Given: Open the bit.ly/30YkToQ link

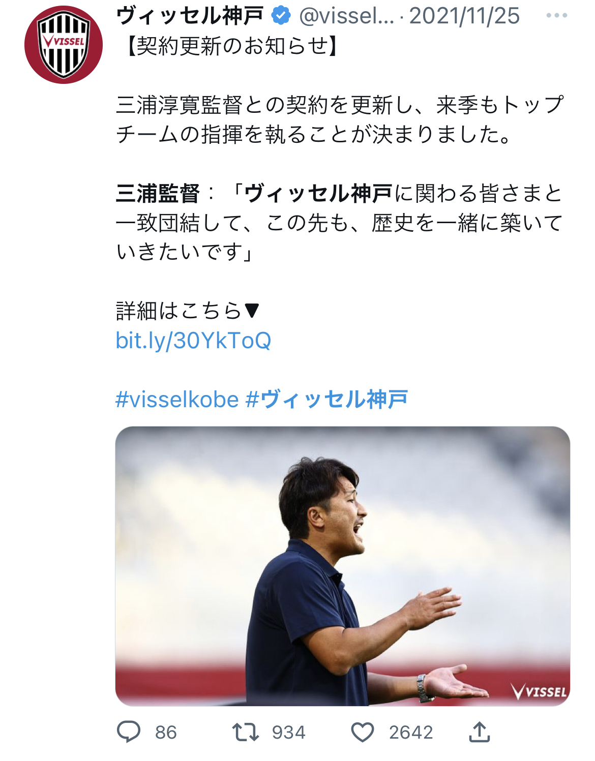Looking at the screenshot, I should (193, 340).
